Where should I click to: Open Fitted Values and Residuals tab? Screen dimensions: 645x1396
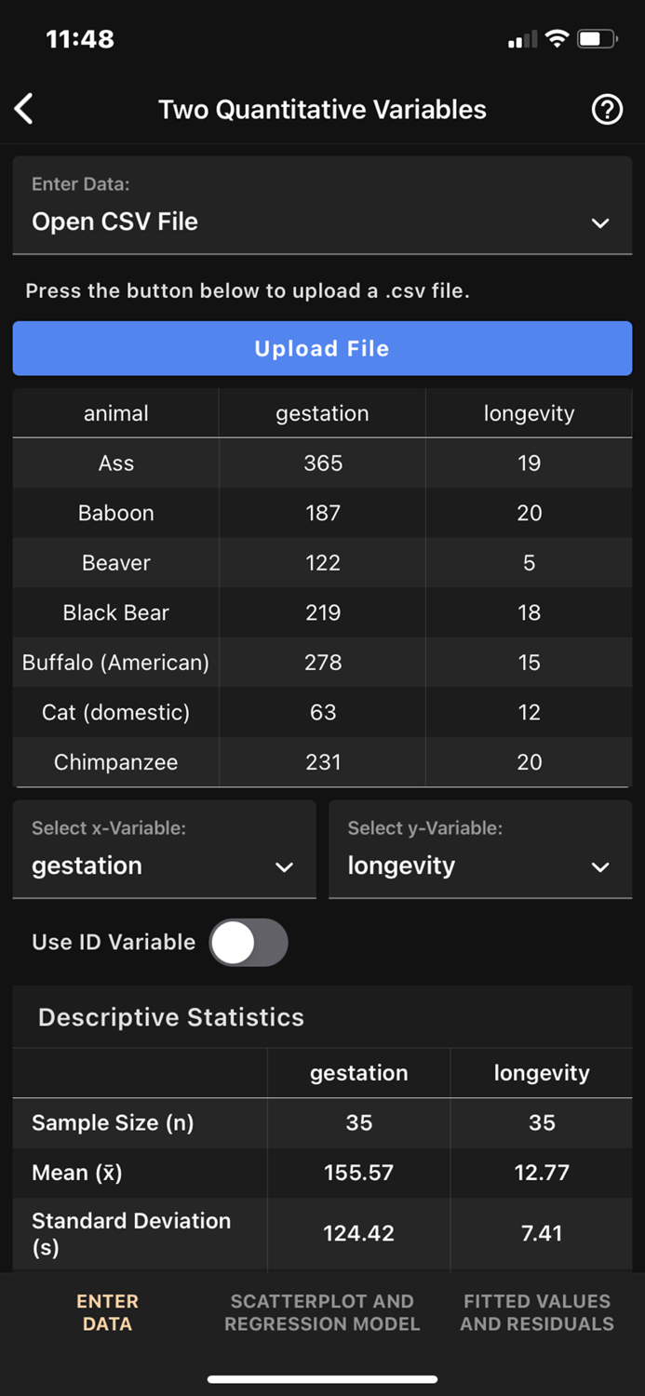pos(537,1312)
